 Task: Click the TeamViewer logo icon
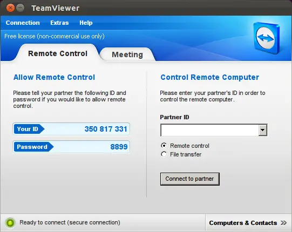[267, 38]
